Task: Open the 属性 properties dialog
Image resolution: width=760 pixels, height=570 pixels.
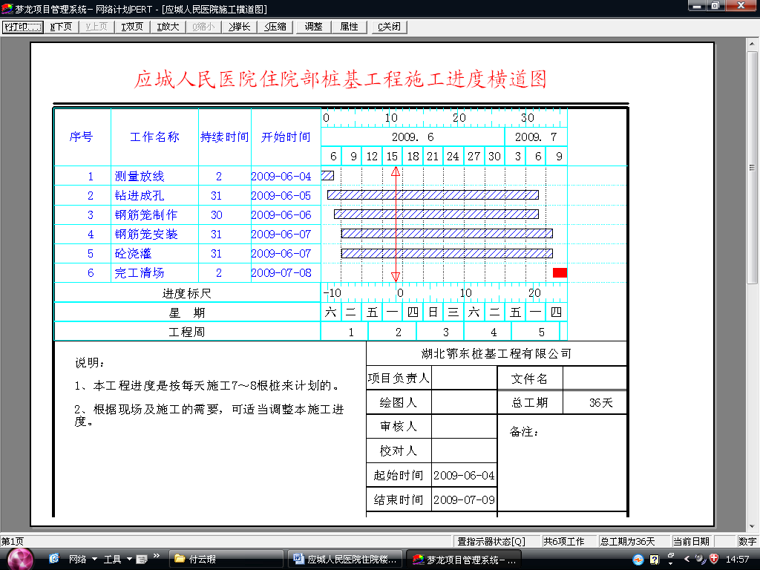Action: [350, 27]
